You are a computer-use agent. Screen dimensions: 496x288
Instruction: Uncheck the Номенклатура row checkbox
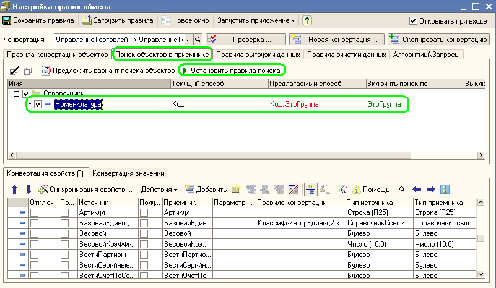38,104
